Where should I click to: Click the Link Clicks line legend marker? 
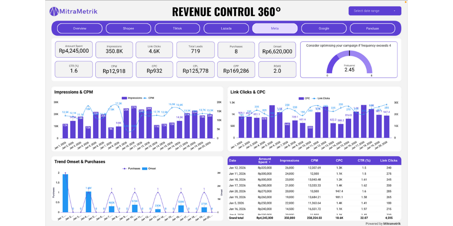tap(314, 98)
